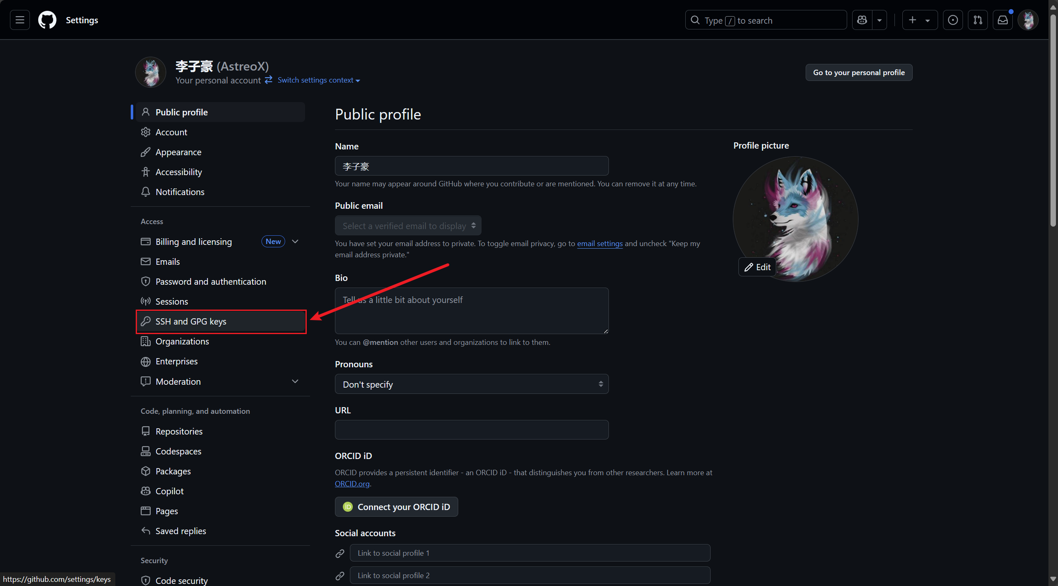Click Connect your ORCID iD button
This screenshot has height=586, width=1058.
[396, 507]
